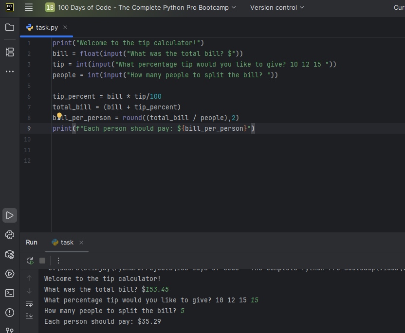Click the up arrow in Run console
Screen dimensions: 405x333
[29, 278]
